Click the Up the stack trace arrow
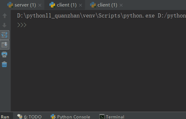186x119 pixels. point(5,16)
